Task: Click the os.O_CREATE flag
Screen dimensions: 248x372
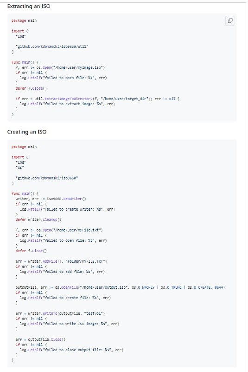Action: (x=199, y=287)
